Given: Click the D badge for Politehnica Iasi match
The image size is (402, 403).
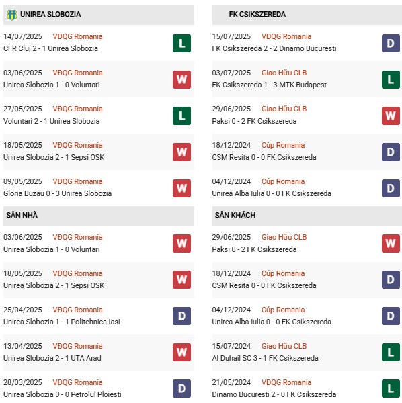Looking at the screenshot, I should coord(182,316).
